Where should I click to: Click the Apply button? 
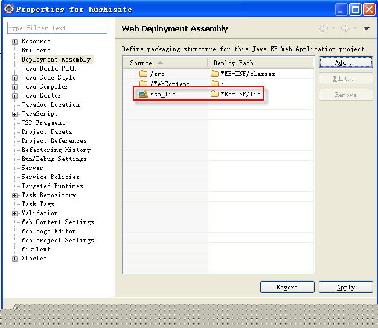(x=346, y=287)
